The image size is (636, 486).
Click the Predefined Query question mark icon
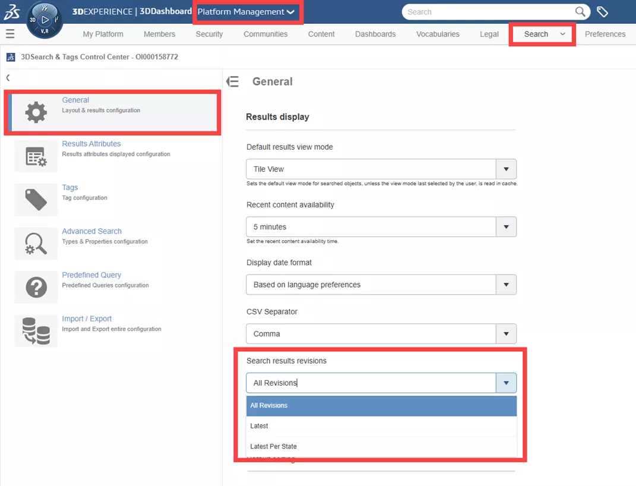click(x=36, y=287)
